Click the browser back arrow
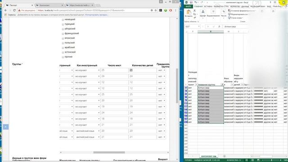The image size is (288, 162). [x=6, y=10]
